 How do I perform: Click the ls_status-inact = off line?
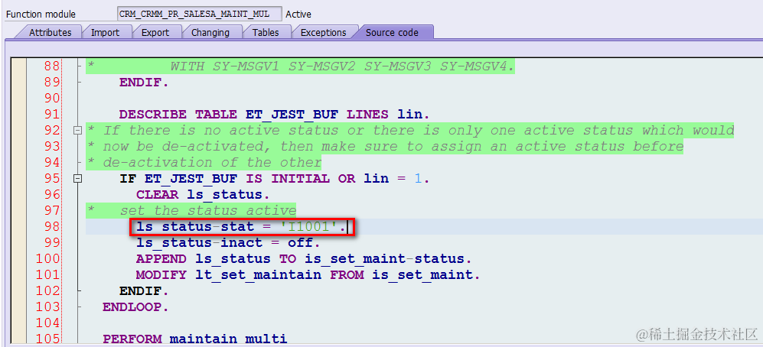[x=228, y=242]
